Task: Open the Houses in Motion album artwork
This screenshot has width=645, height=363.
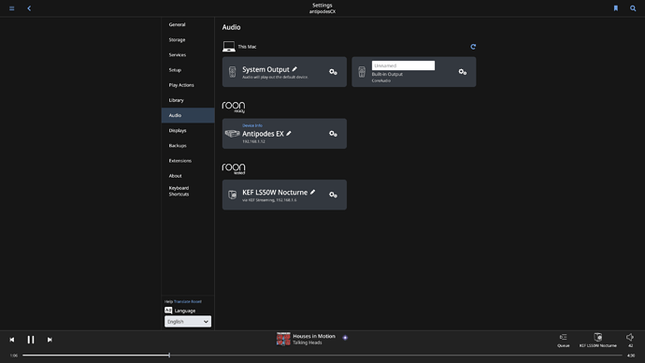Action: 283,339
